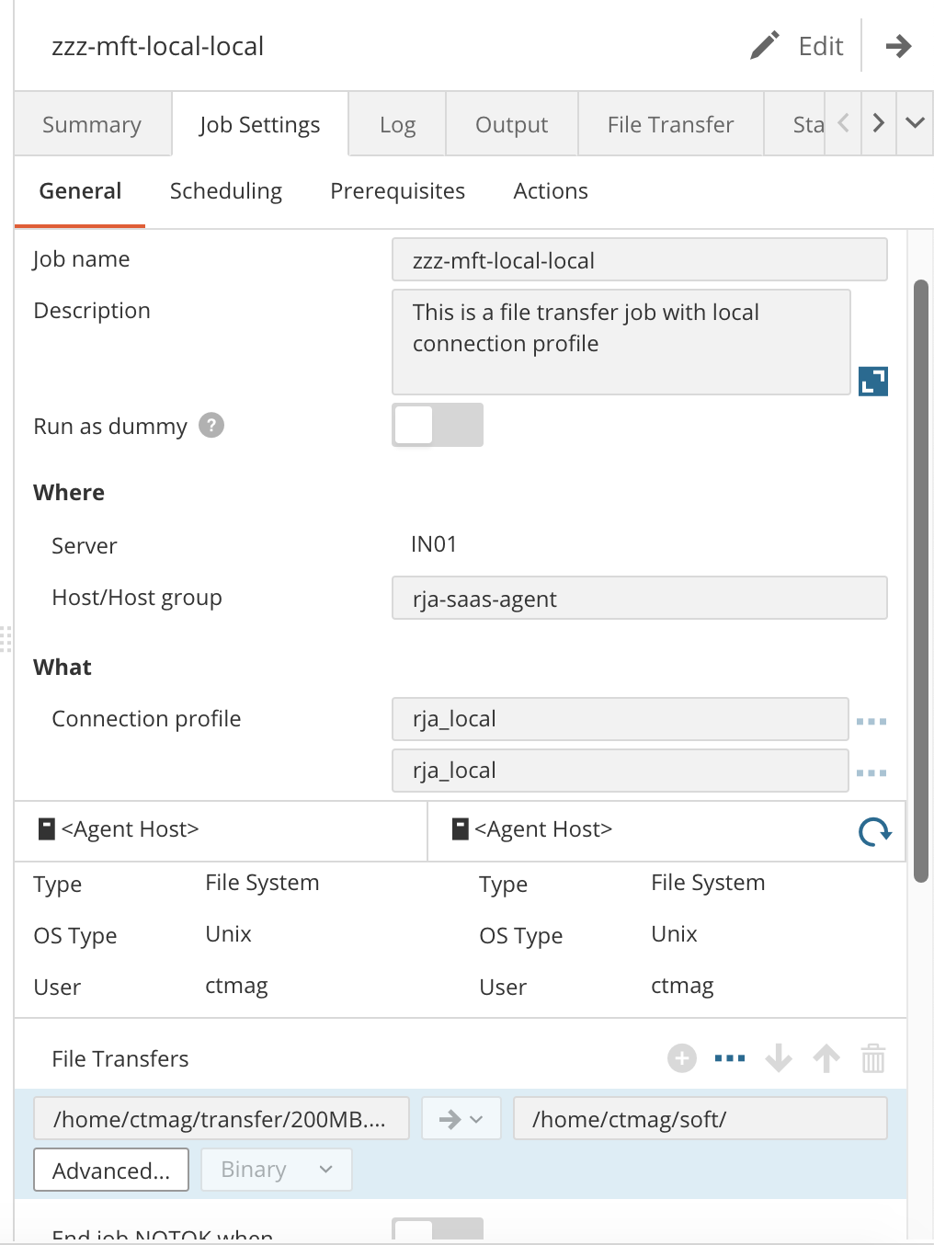Expand the tab list chevron dropdown

coord(915,123)
